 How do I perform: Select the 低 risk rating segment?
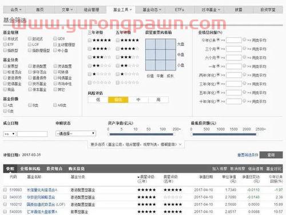98,100
